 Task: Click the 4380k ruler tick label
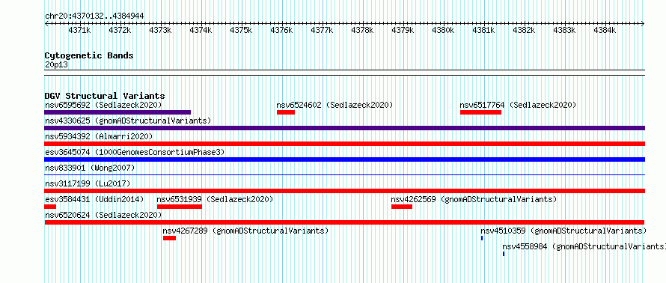pyautogui.click(x=443, y=30)
